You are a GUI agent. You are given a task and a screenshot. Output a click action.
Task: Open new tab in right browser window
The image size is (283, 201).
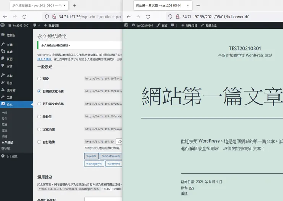[198, 6]
